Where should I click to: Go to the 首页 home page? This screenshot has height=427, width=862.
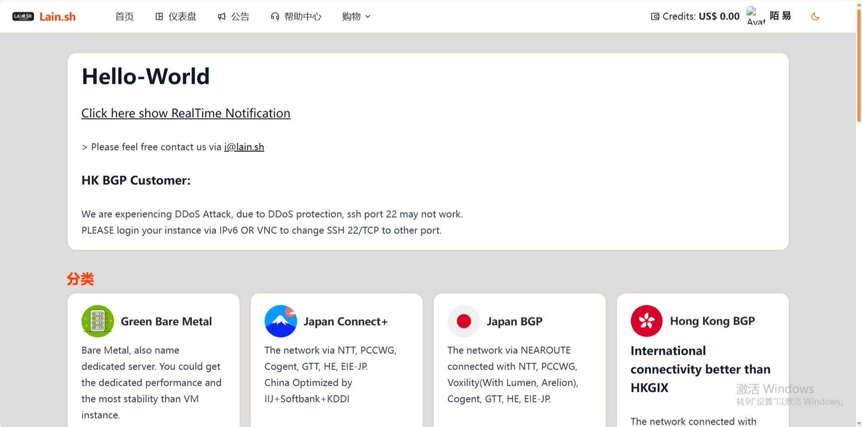[124, 17]
